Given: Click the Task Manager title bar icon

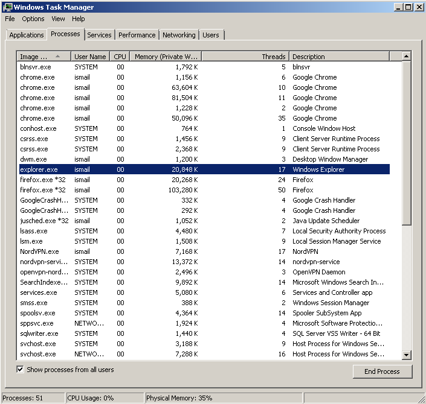Looking at the screenshot, I should pyautogui.click(x=8, y=7).
